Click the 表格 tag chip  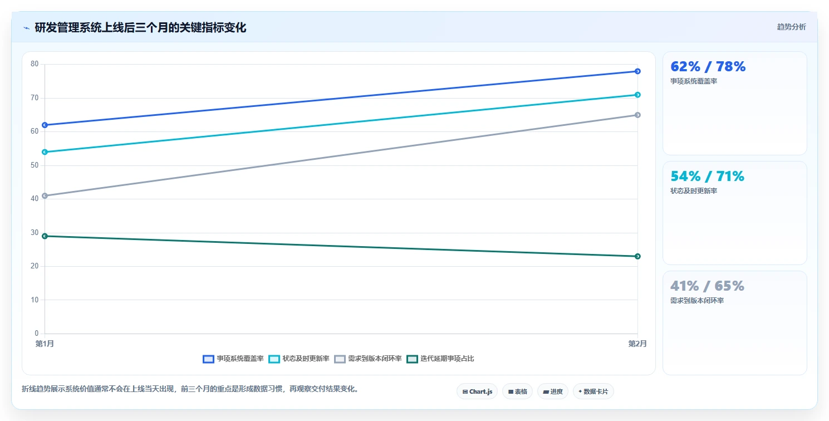[x=517, y=391]
